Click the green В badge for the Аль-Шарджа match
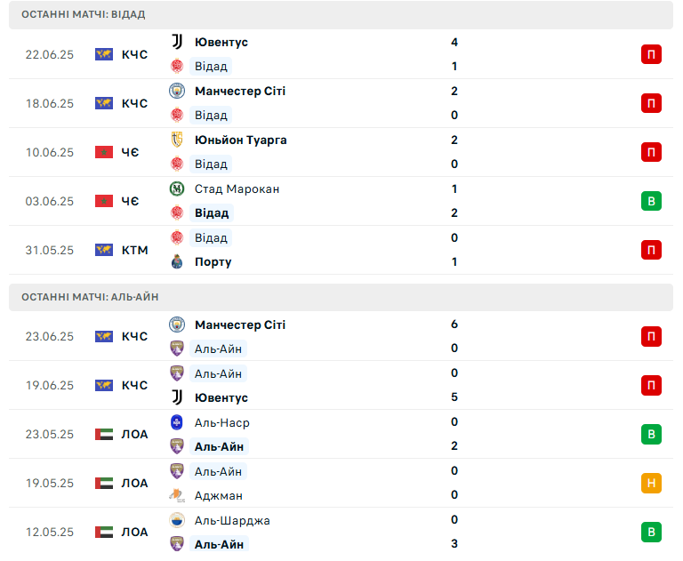683x561 pixels. coord(651,532)
